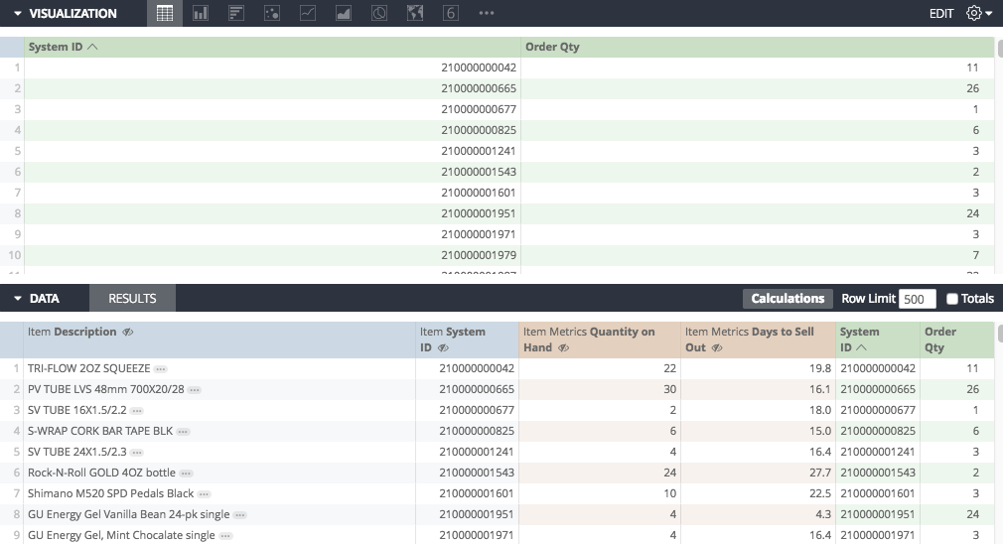The image size is (1003, 544).
Task: Click the data table vertical scrollbar
Action: coord(1000,333)
